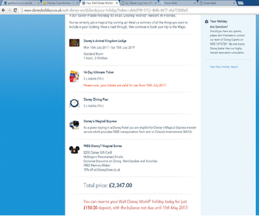Click the Mon 10th July 2017 dates line
This screenshot has width=259, height=216.
(x=109, y=48)
